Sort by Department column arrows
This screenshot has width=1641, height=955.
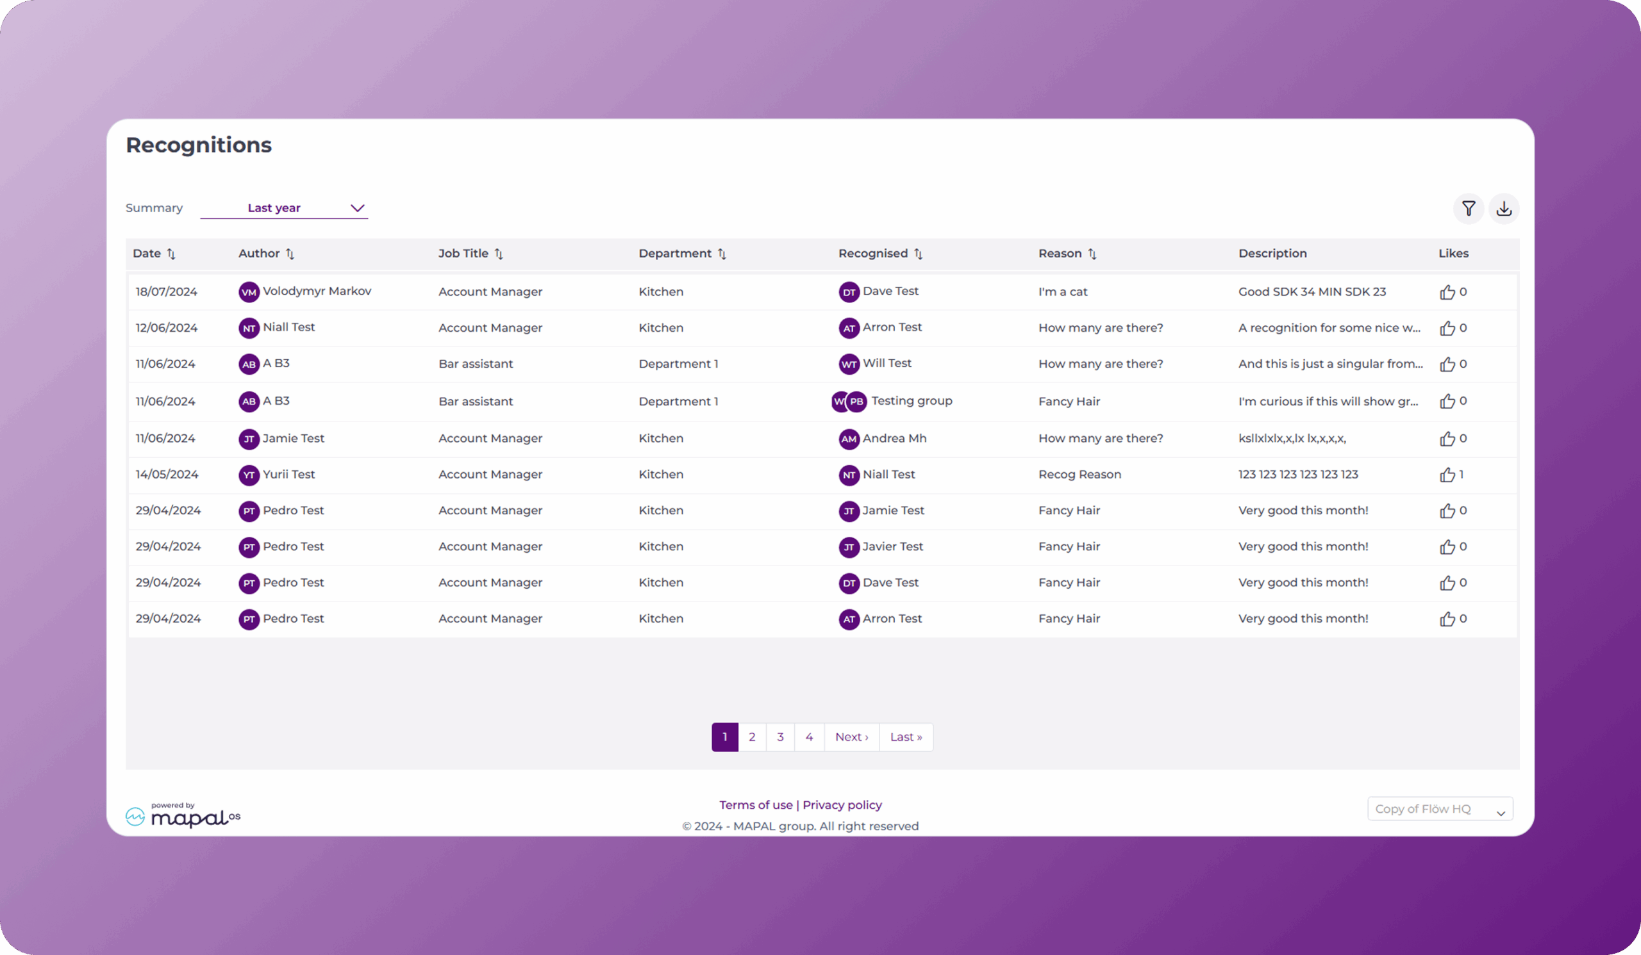[722, 254]
